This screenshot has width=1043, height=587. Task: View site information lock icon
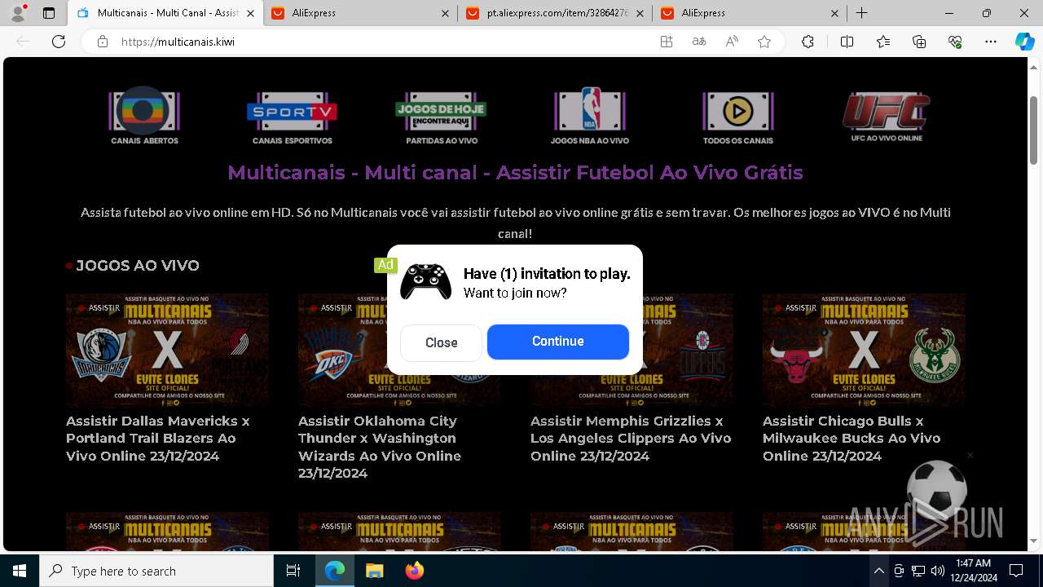point(103,42)
